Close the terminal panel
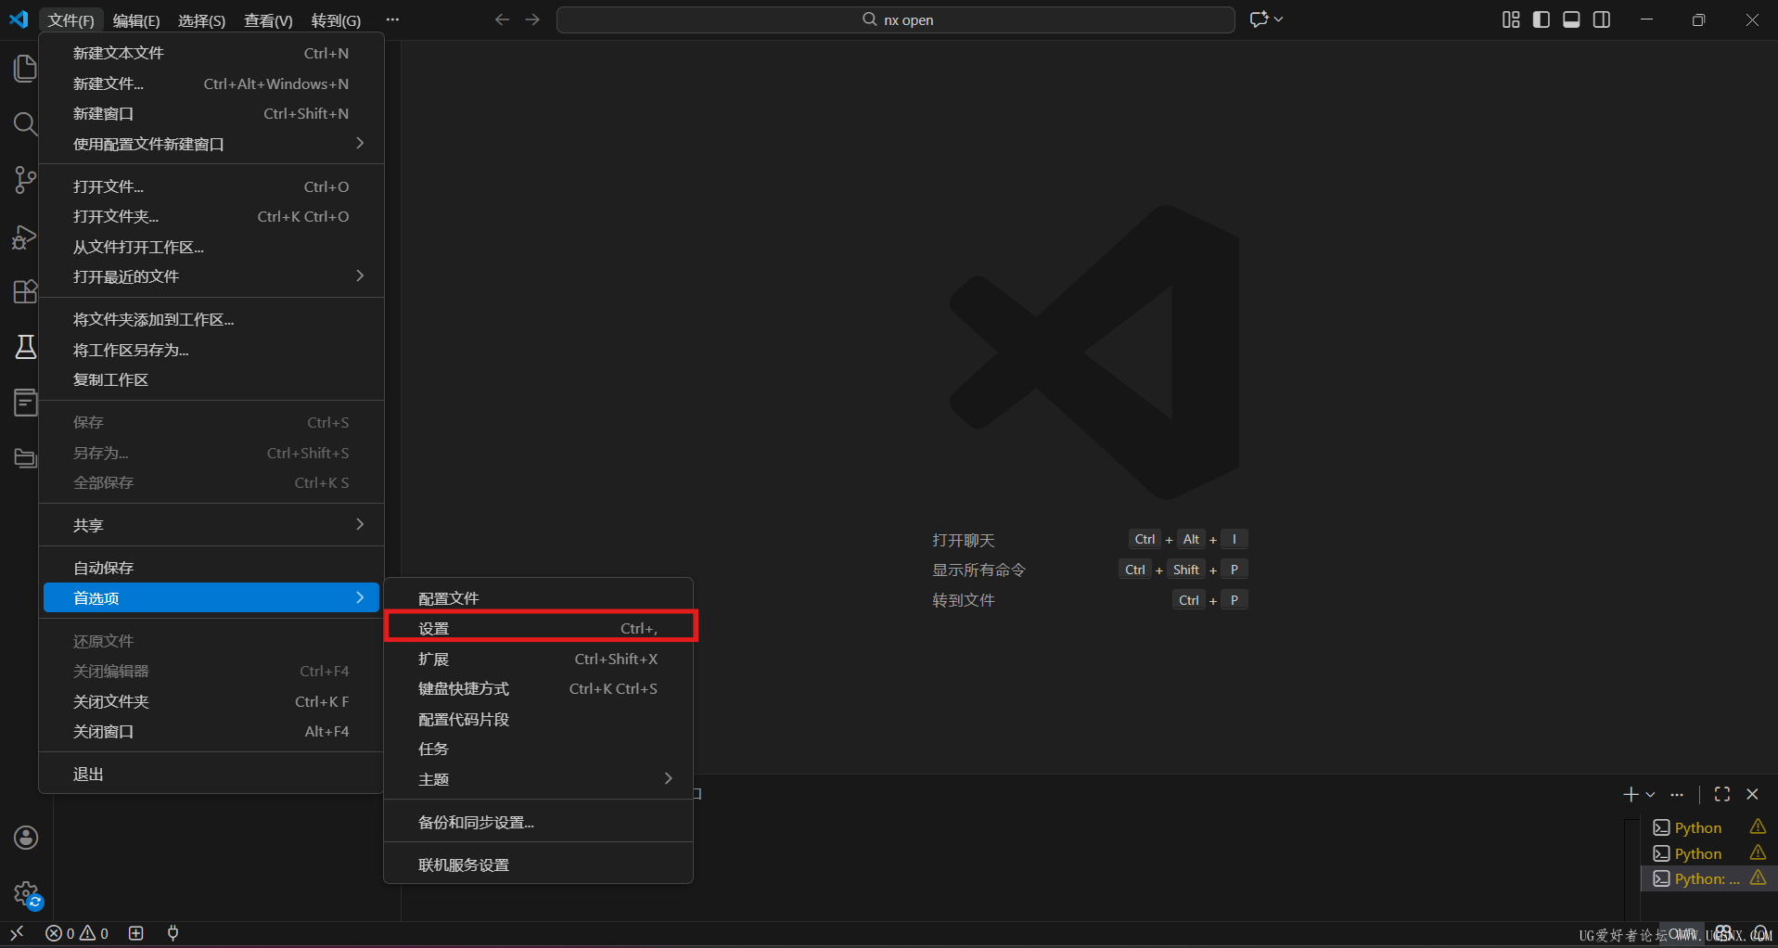1778x948 pixels. coord(1753,794)
